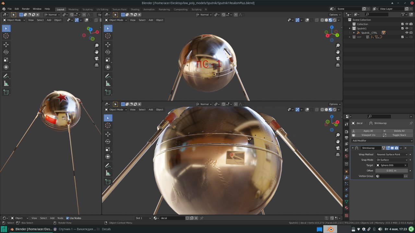Viewport: 415px width, 233px height.
Task: Uncheck WIP collection checkbox in outliner
Action: 402,37
